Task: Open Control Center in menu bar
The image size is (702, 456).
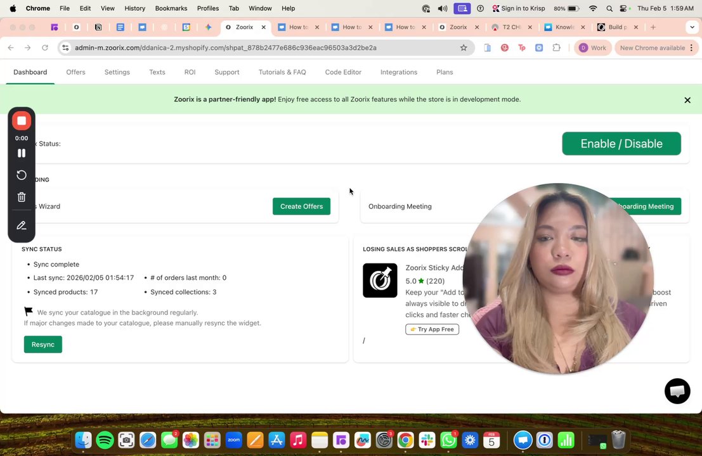Action: tap(623, 8)
